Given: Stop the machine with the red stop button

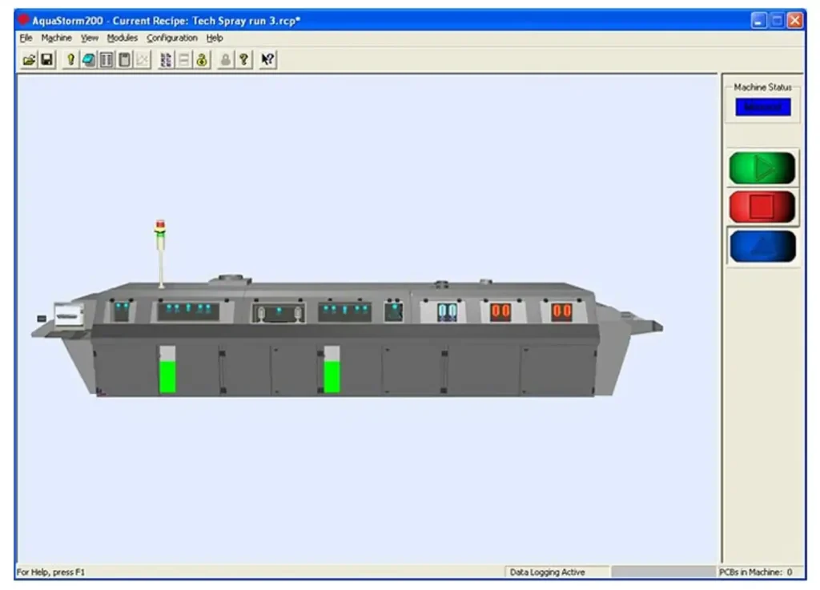Looking at the screenshot, I should point(762,207).
